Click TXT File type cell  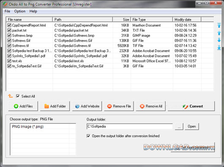(x=139, y=30)
